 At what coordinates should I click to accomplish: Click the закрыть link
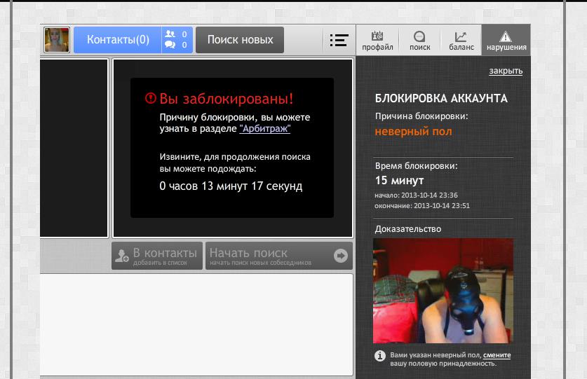[x=506, y=71]
